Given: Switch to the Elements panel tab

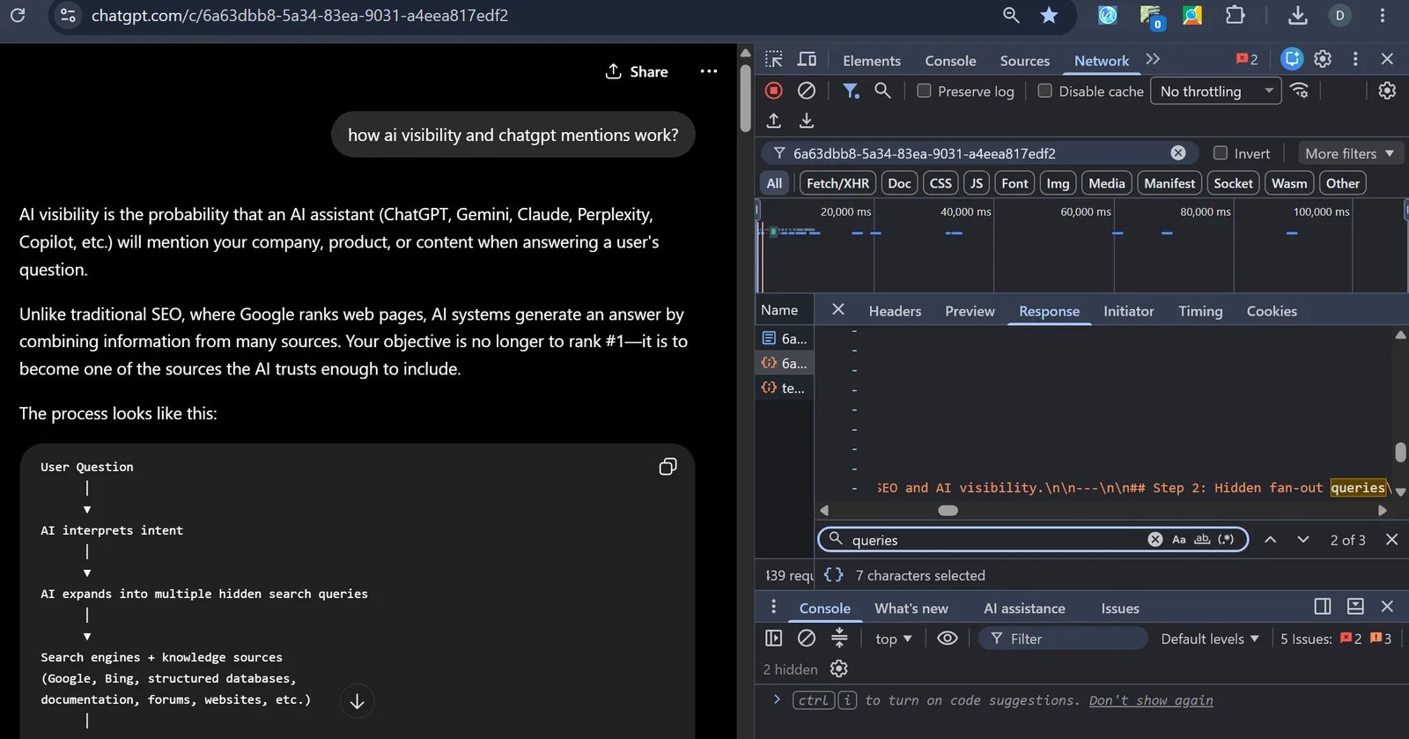Looking at the screenshot, I should [872, 61].
